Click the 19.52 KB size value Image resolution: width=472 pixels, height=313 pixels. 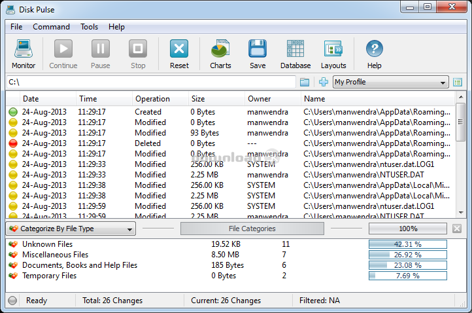226,244
